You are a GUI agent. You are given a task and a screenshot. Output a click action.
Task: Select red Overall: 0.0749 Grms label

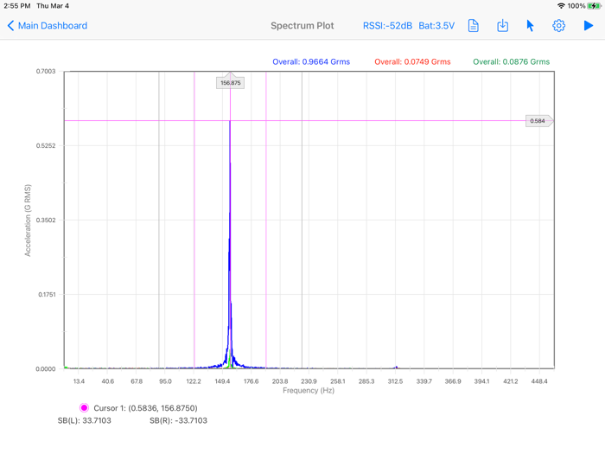pyautogui.click(x=412, y=61)
